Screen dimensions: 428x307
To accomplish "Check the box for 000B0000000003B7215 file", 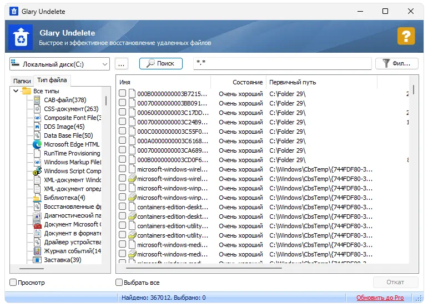I will (122, 93).
